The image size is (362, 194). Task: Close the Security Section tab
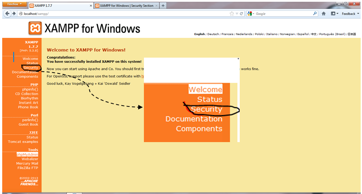click(156, 6)
